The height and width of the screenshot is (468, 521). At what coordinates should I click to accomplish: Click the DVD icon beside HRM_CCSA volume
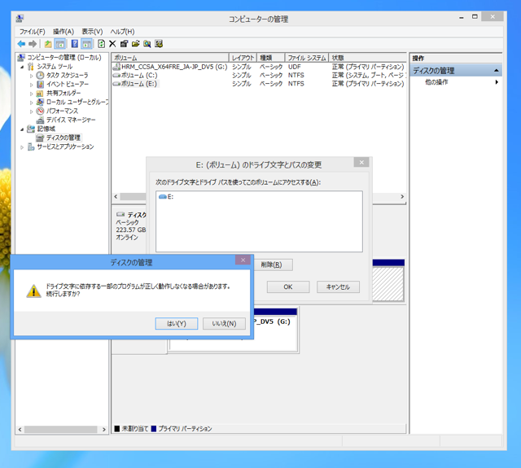pos(116,67)
